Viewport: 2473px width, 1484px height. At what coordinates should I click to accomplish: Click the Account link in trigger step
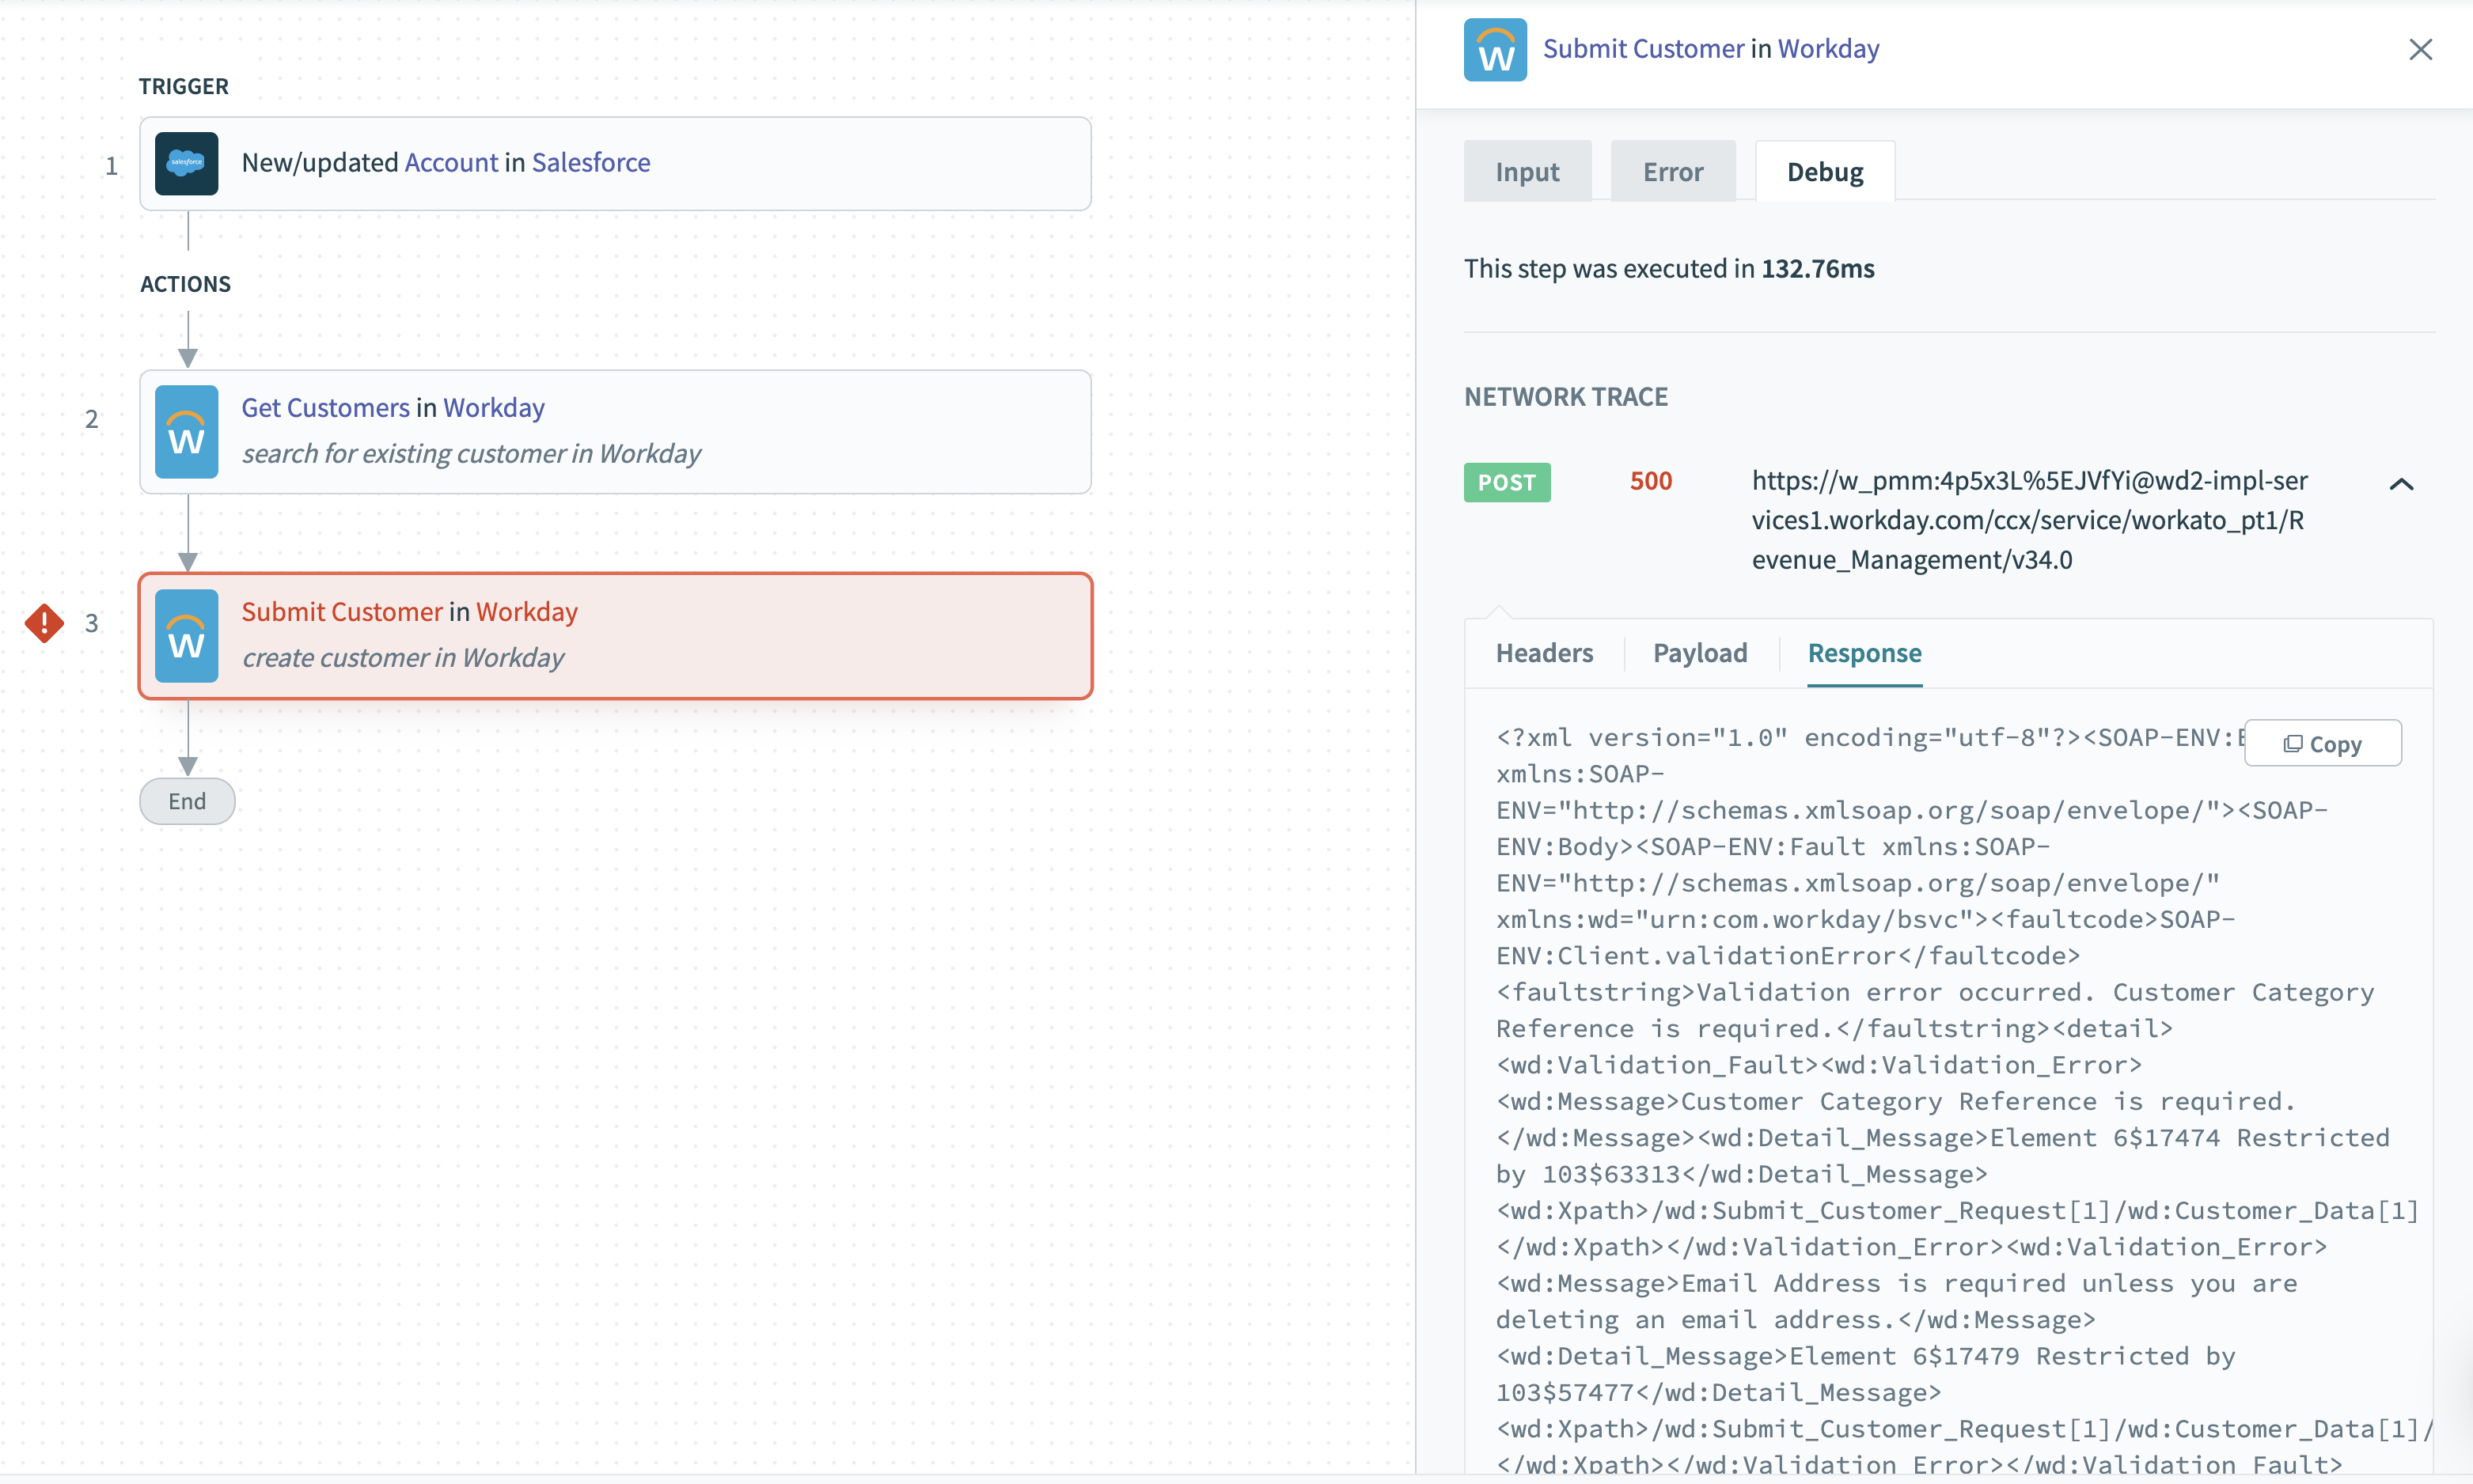(450, 162)
